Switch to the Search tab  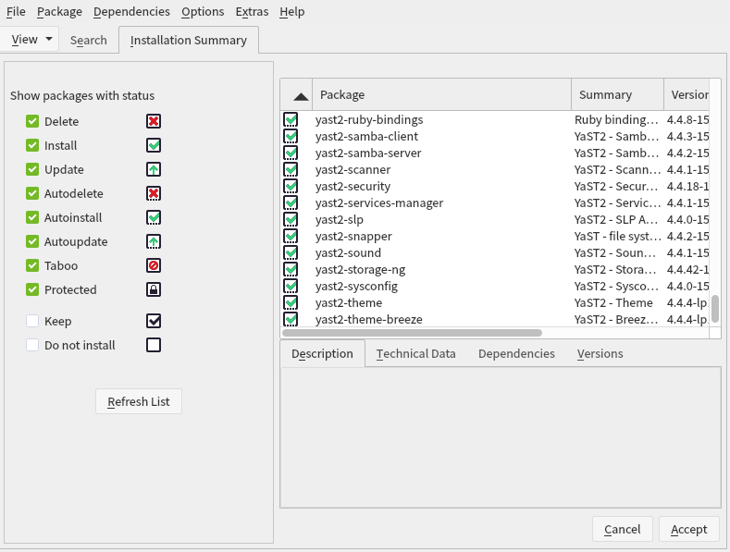tap(89, 41)
